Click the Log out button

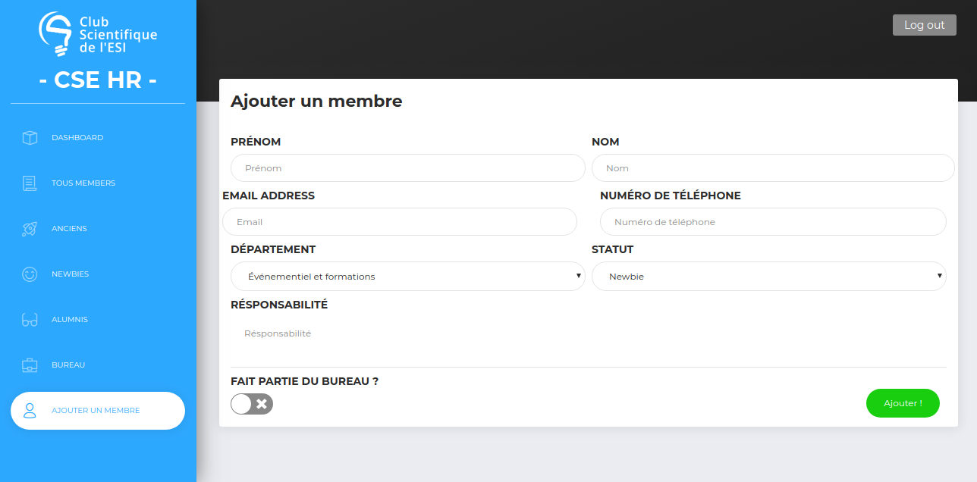[925, 25]
